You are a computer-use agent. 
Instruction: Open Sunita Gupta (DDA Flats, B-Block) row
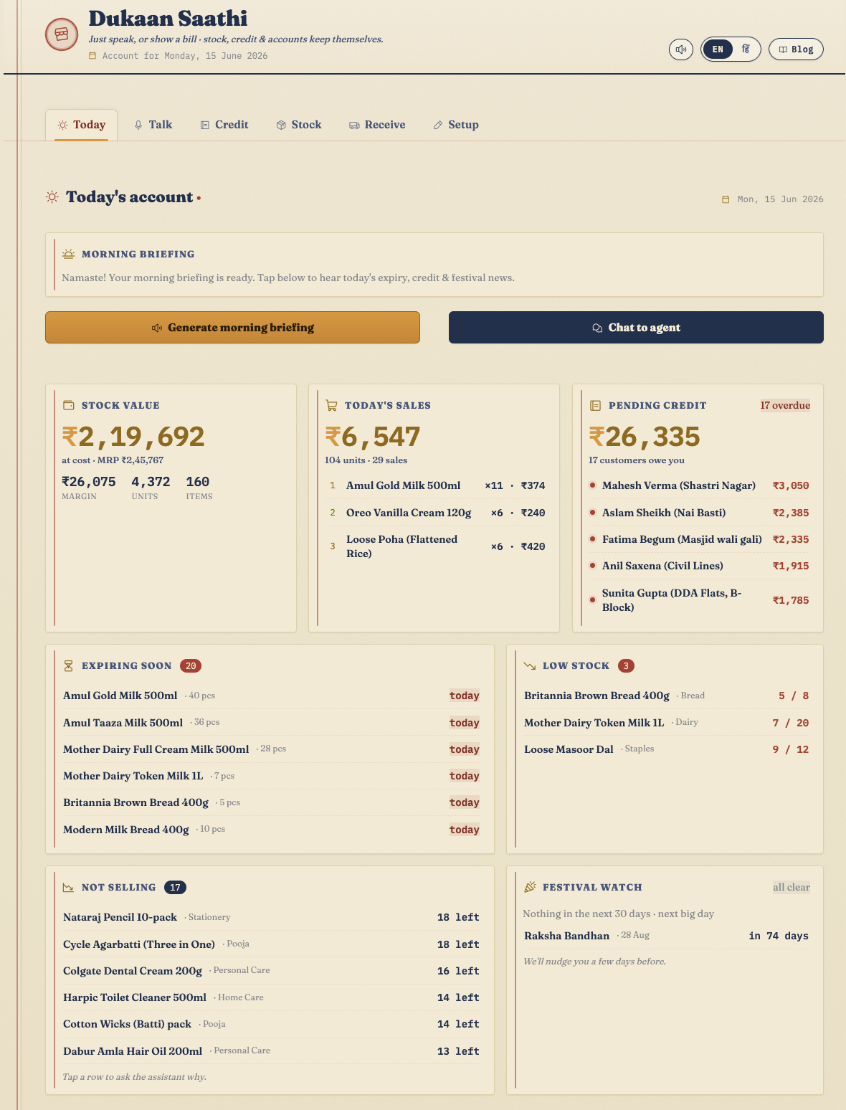[x=699, y=600]
